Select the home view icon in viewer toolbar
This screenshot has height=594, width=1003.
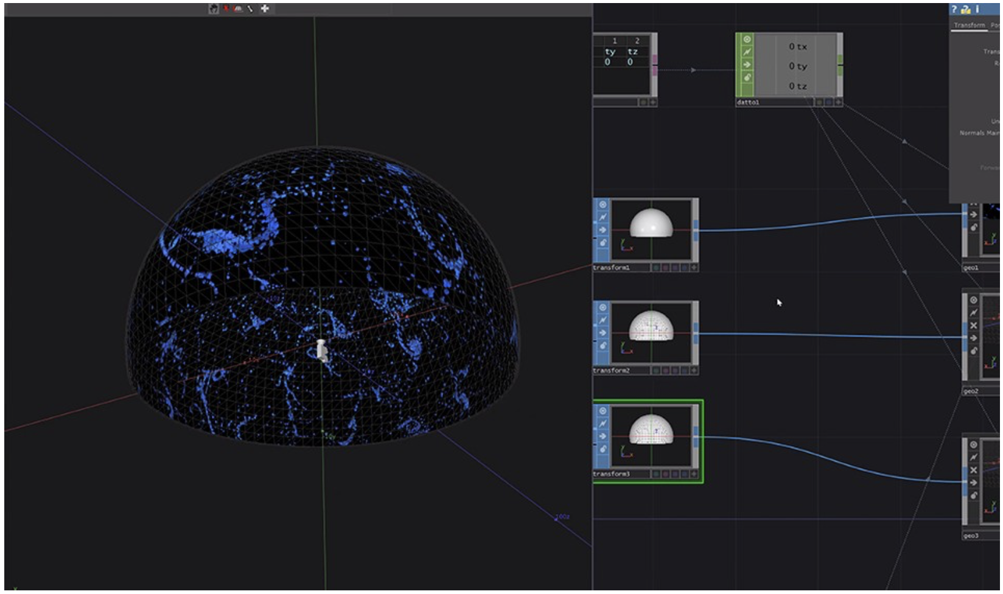pos(213,9)
